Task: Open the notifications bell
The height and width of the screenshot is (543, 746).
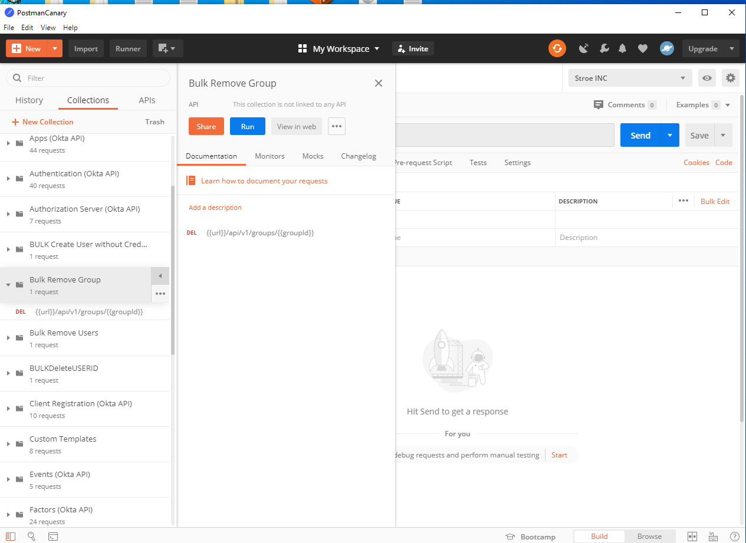Action: 622,49
